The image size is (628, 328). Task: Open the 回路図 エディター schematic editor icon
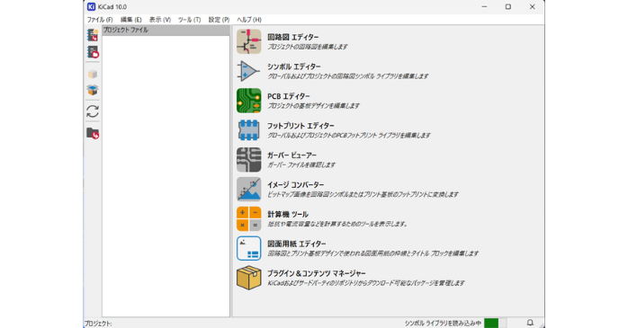coord(248,41)
